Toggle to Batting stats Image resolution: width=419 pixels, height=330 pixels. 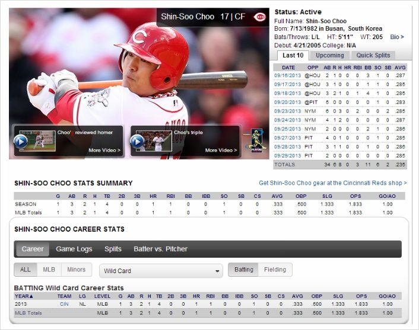click(243, 270)
